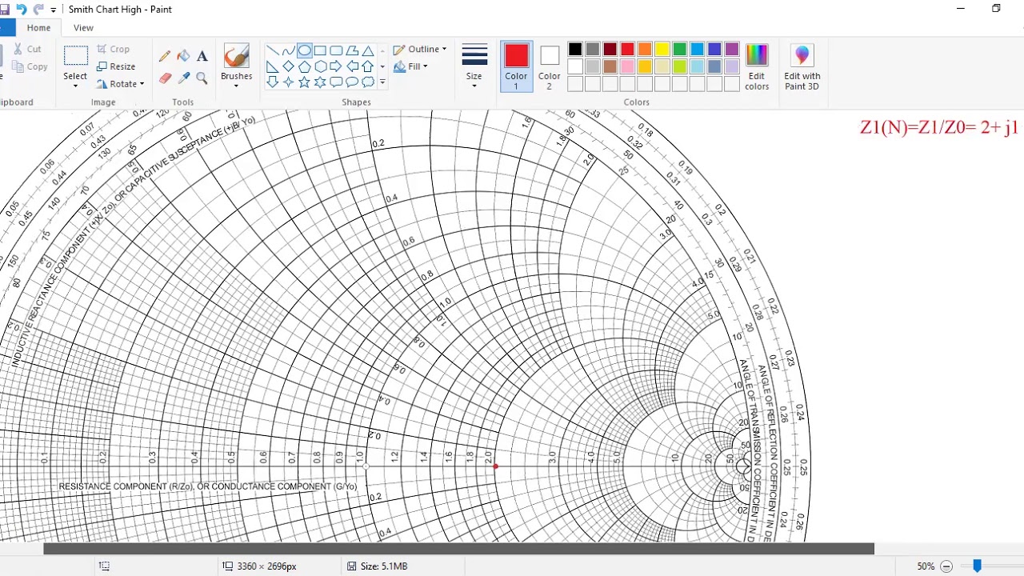
Task: Expand Customize Quick Access Toolbar arrow
Action: pyautogui.click(x=54, y=10)
